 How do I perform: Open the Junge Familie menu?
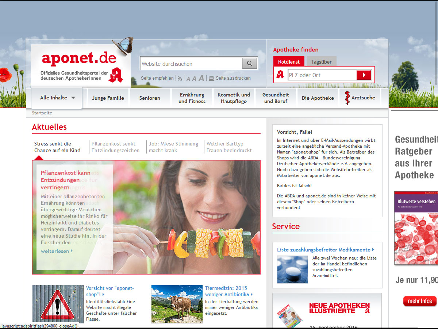[108, 98]
